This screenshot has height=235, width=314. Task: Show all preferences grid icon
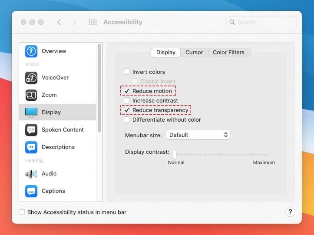pyautogui.click(x=93, y=22)
